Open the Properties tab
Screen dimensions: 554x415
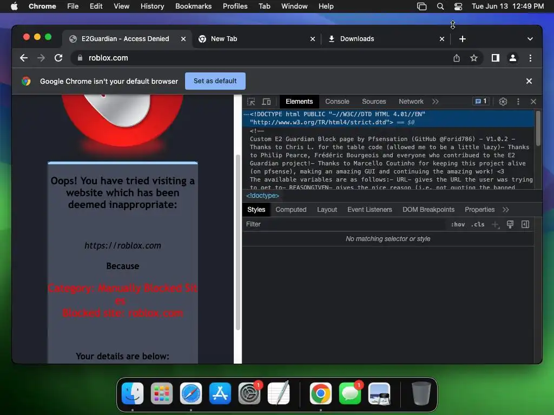pos(479,210)
